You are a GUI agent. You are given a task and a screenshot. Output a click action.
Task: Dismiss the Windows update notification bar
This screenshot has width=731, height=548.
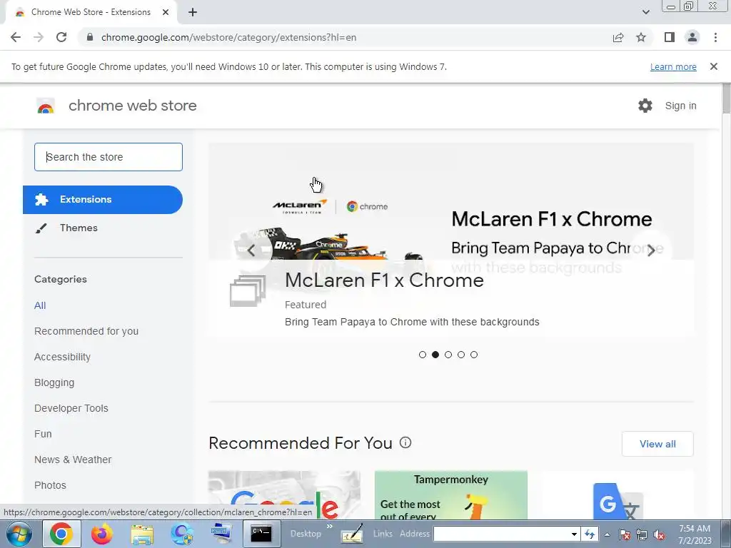[x=713, y=66]
